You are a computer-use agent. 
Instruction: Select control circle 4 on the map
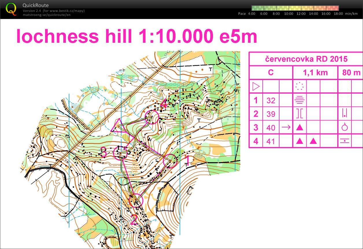pos(152,117)
